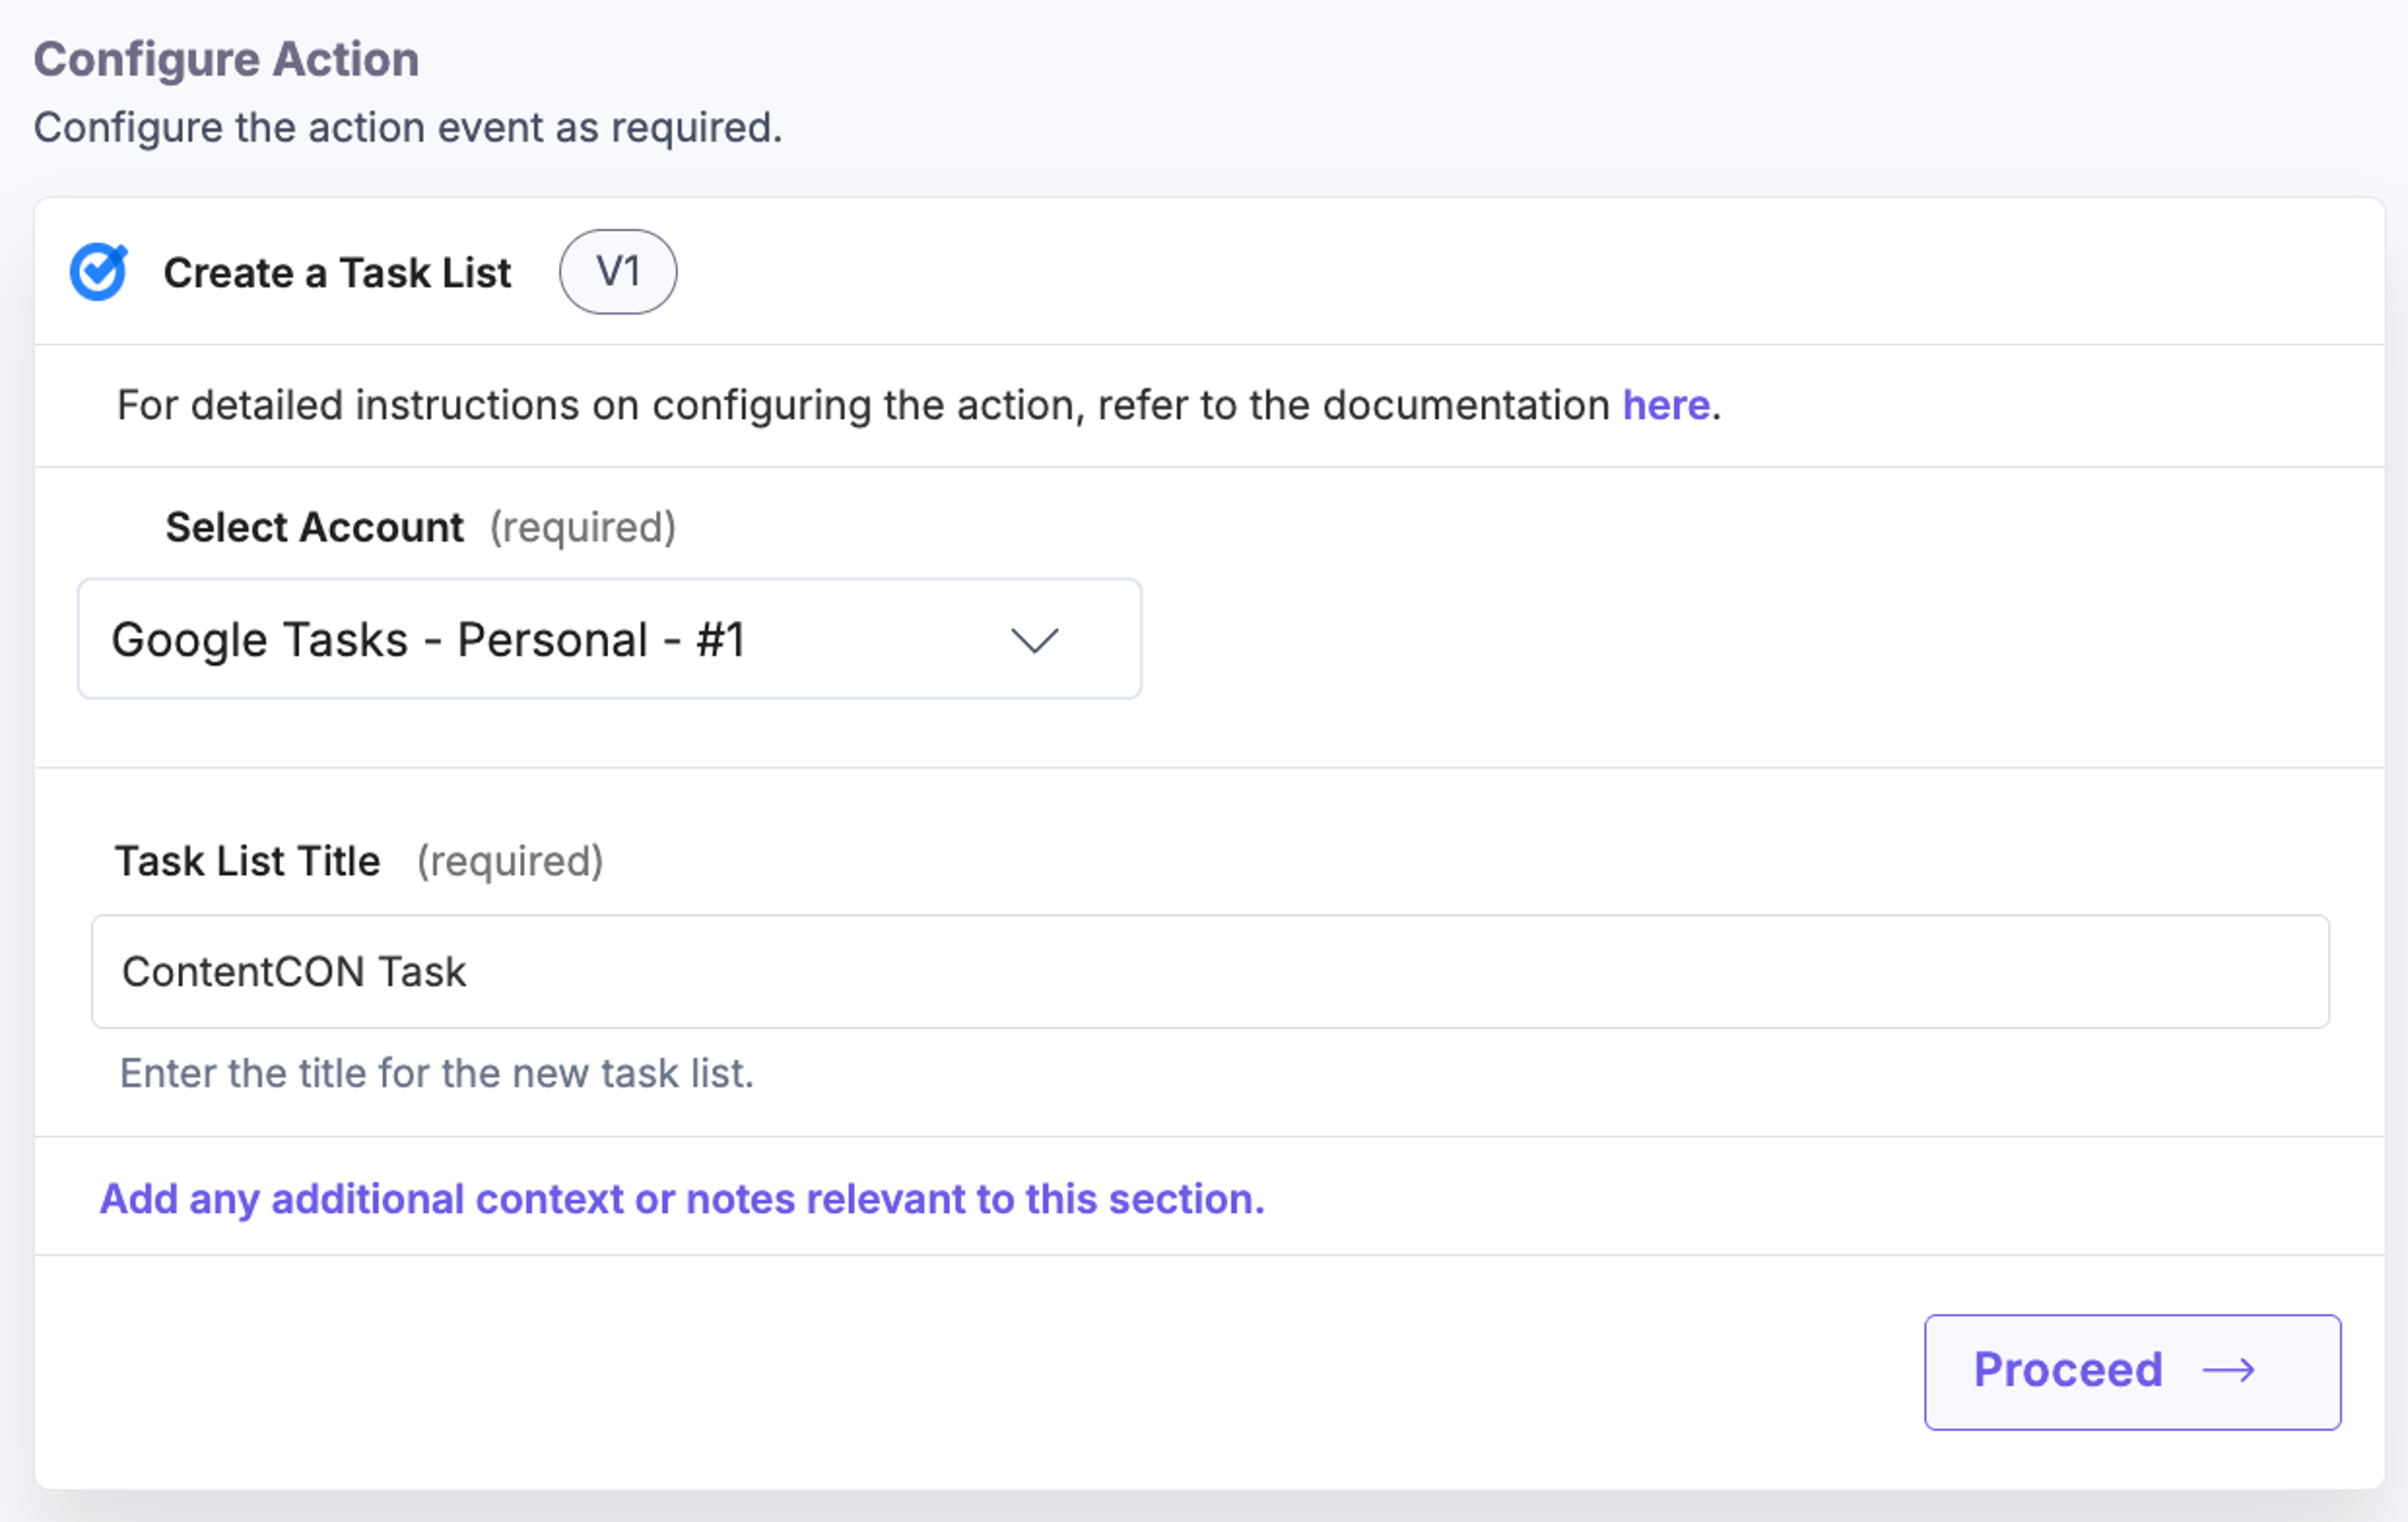Click the Proceed button
Viewport: 2408px width, 1522px height.
(x=2132, y=1371)
